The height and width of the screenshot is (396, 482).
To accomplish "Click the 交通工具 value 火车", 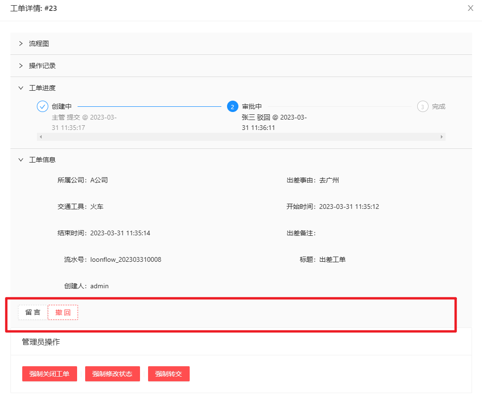I will pos(97,207).
